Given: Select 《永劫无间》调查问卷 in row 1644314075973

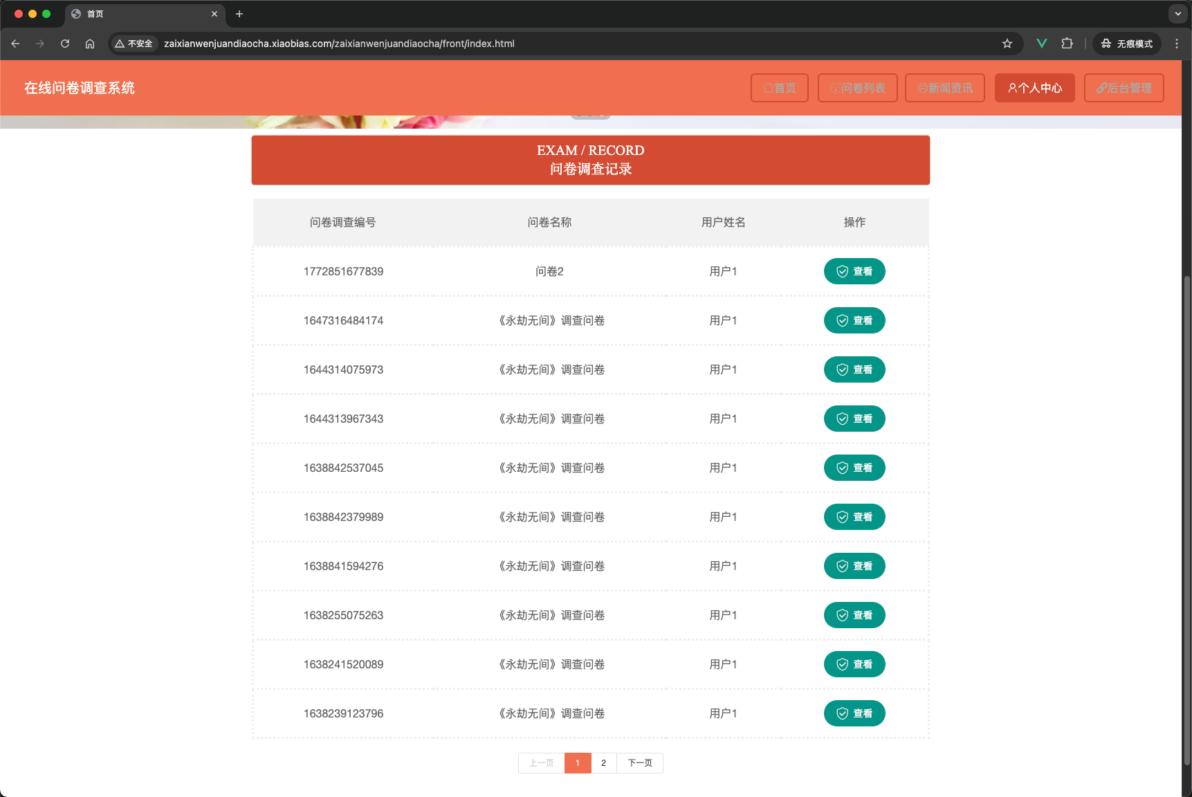Looking at the screenshot, I should coord(551,369).
